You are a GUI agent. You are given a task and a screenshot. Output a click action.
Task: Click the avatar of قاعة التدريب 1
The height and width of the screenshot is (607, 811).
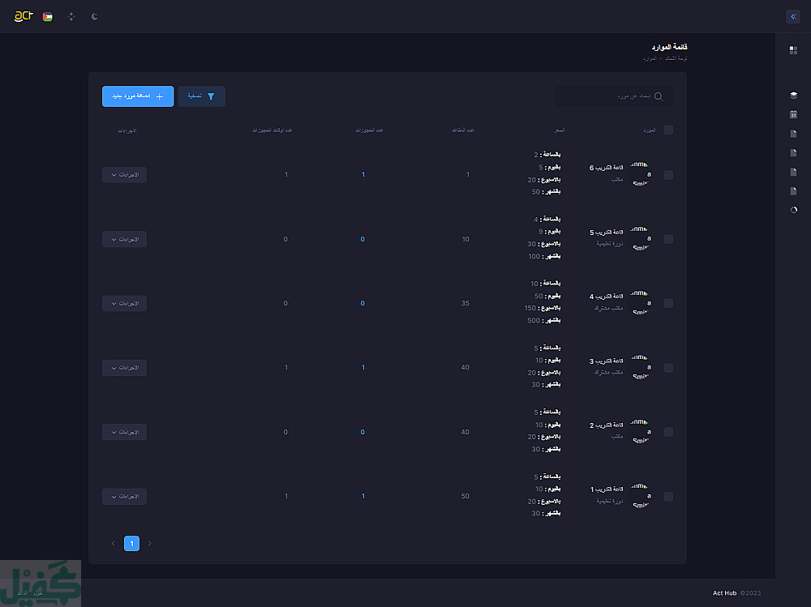click(640, 496)
